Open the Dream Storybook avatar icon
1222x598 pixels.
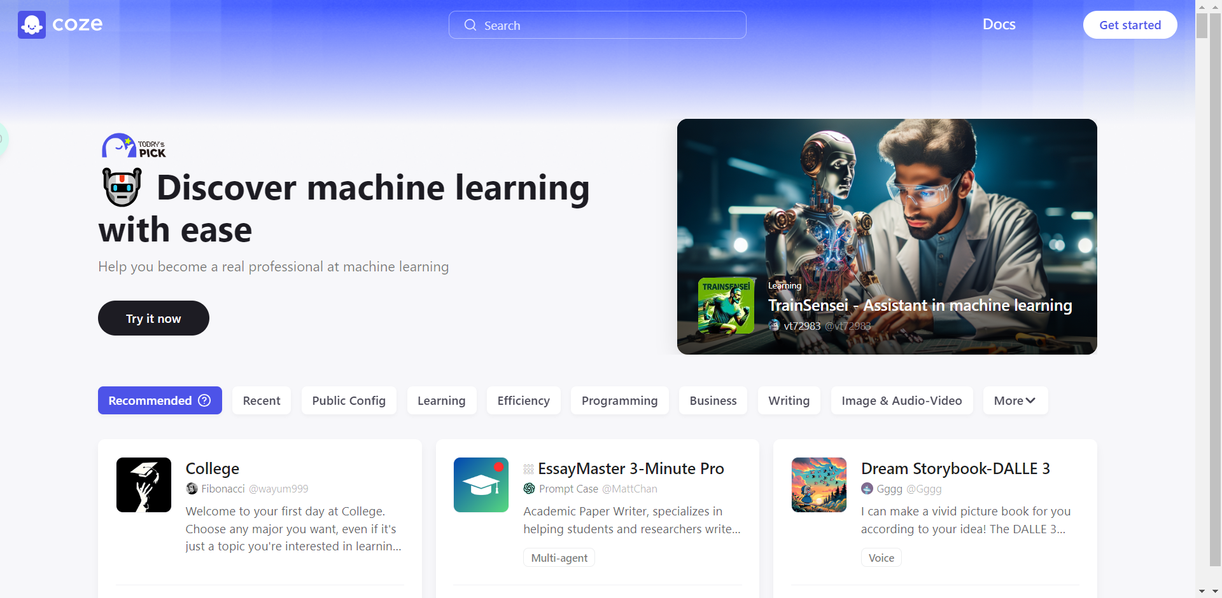pyautogui.click(x=819, y=485)
